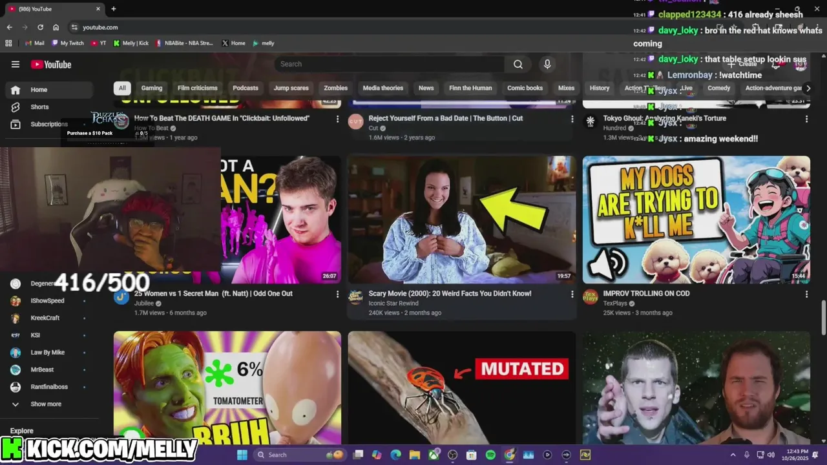The image size is (827, 465).
Task: Click the YouTube search input field
Action: click(x=390, y=64)
